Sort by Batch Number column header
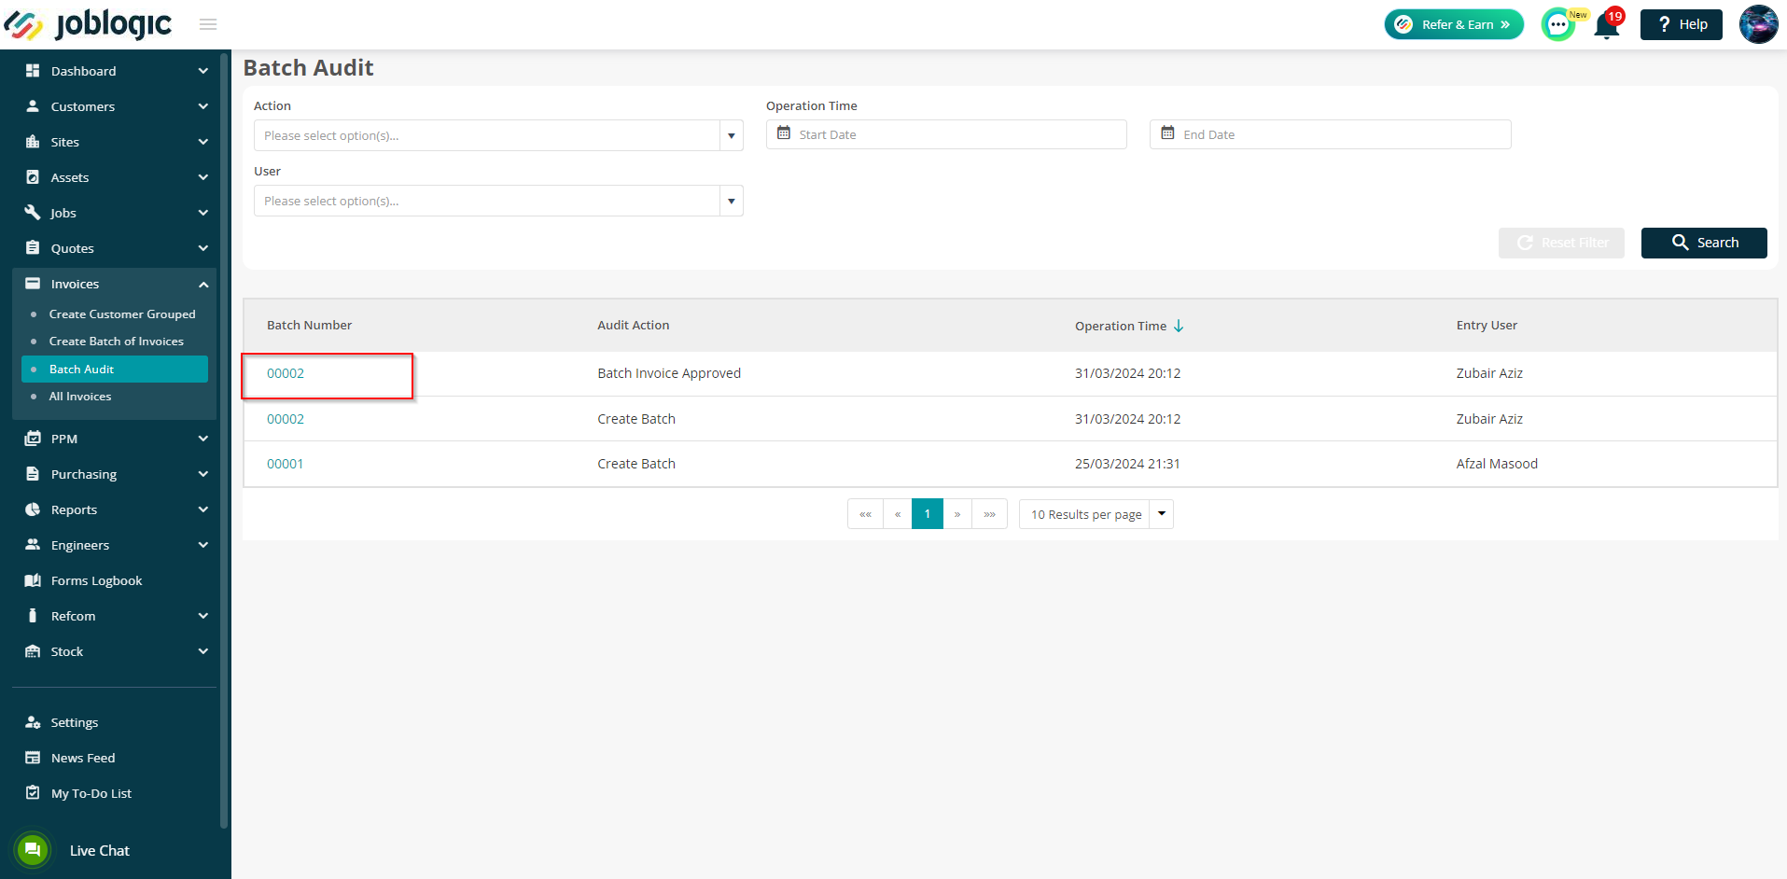Screen dimensions: 1787x879 309,326
